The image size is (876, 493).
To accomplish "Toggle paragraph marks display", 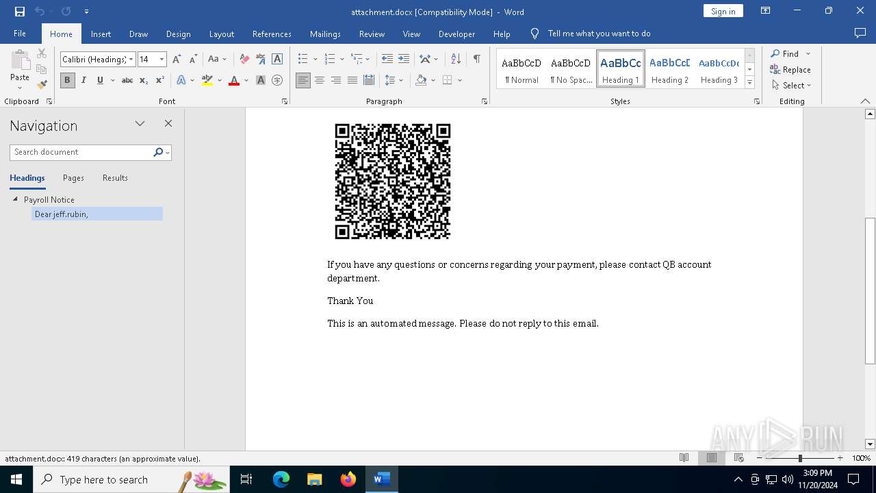I will click(x=476, y=60).
